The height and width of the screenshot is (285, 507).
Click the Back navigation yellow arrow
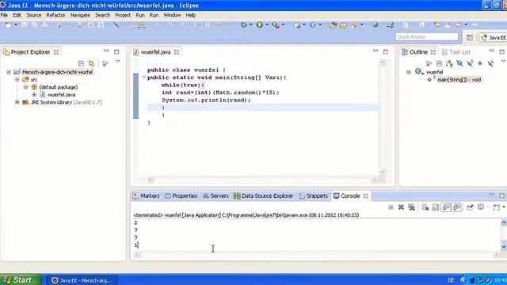pos(459,25)
